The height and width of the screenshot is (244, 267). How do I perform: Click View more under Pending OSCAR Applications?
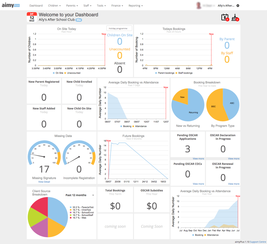[x=198, y=158]
